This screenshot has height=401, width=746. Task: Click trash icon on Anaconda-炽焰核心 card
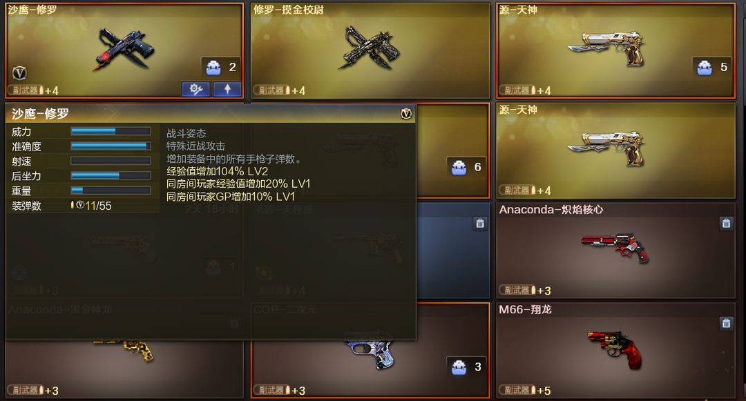point(726,224)
